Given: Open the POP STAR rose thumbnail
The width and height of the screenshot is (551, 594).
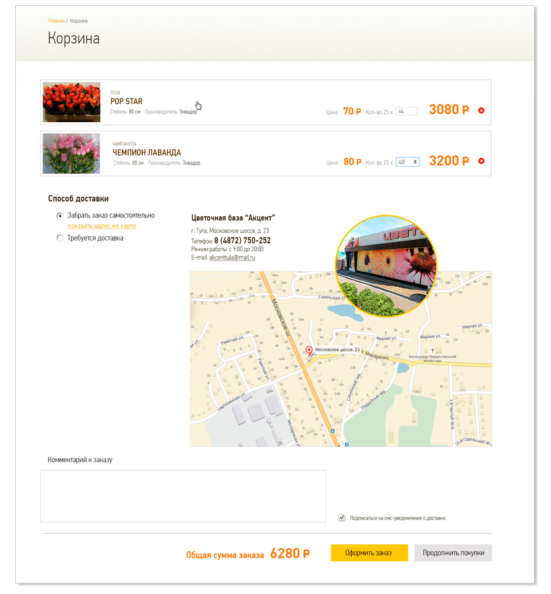Looking at the screenshot, I should coord(72,102).
